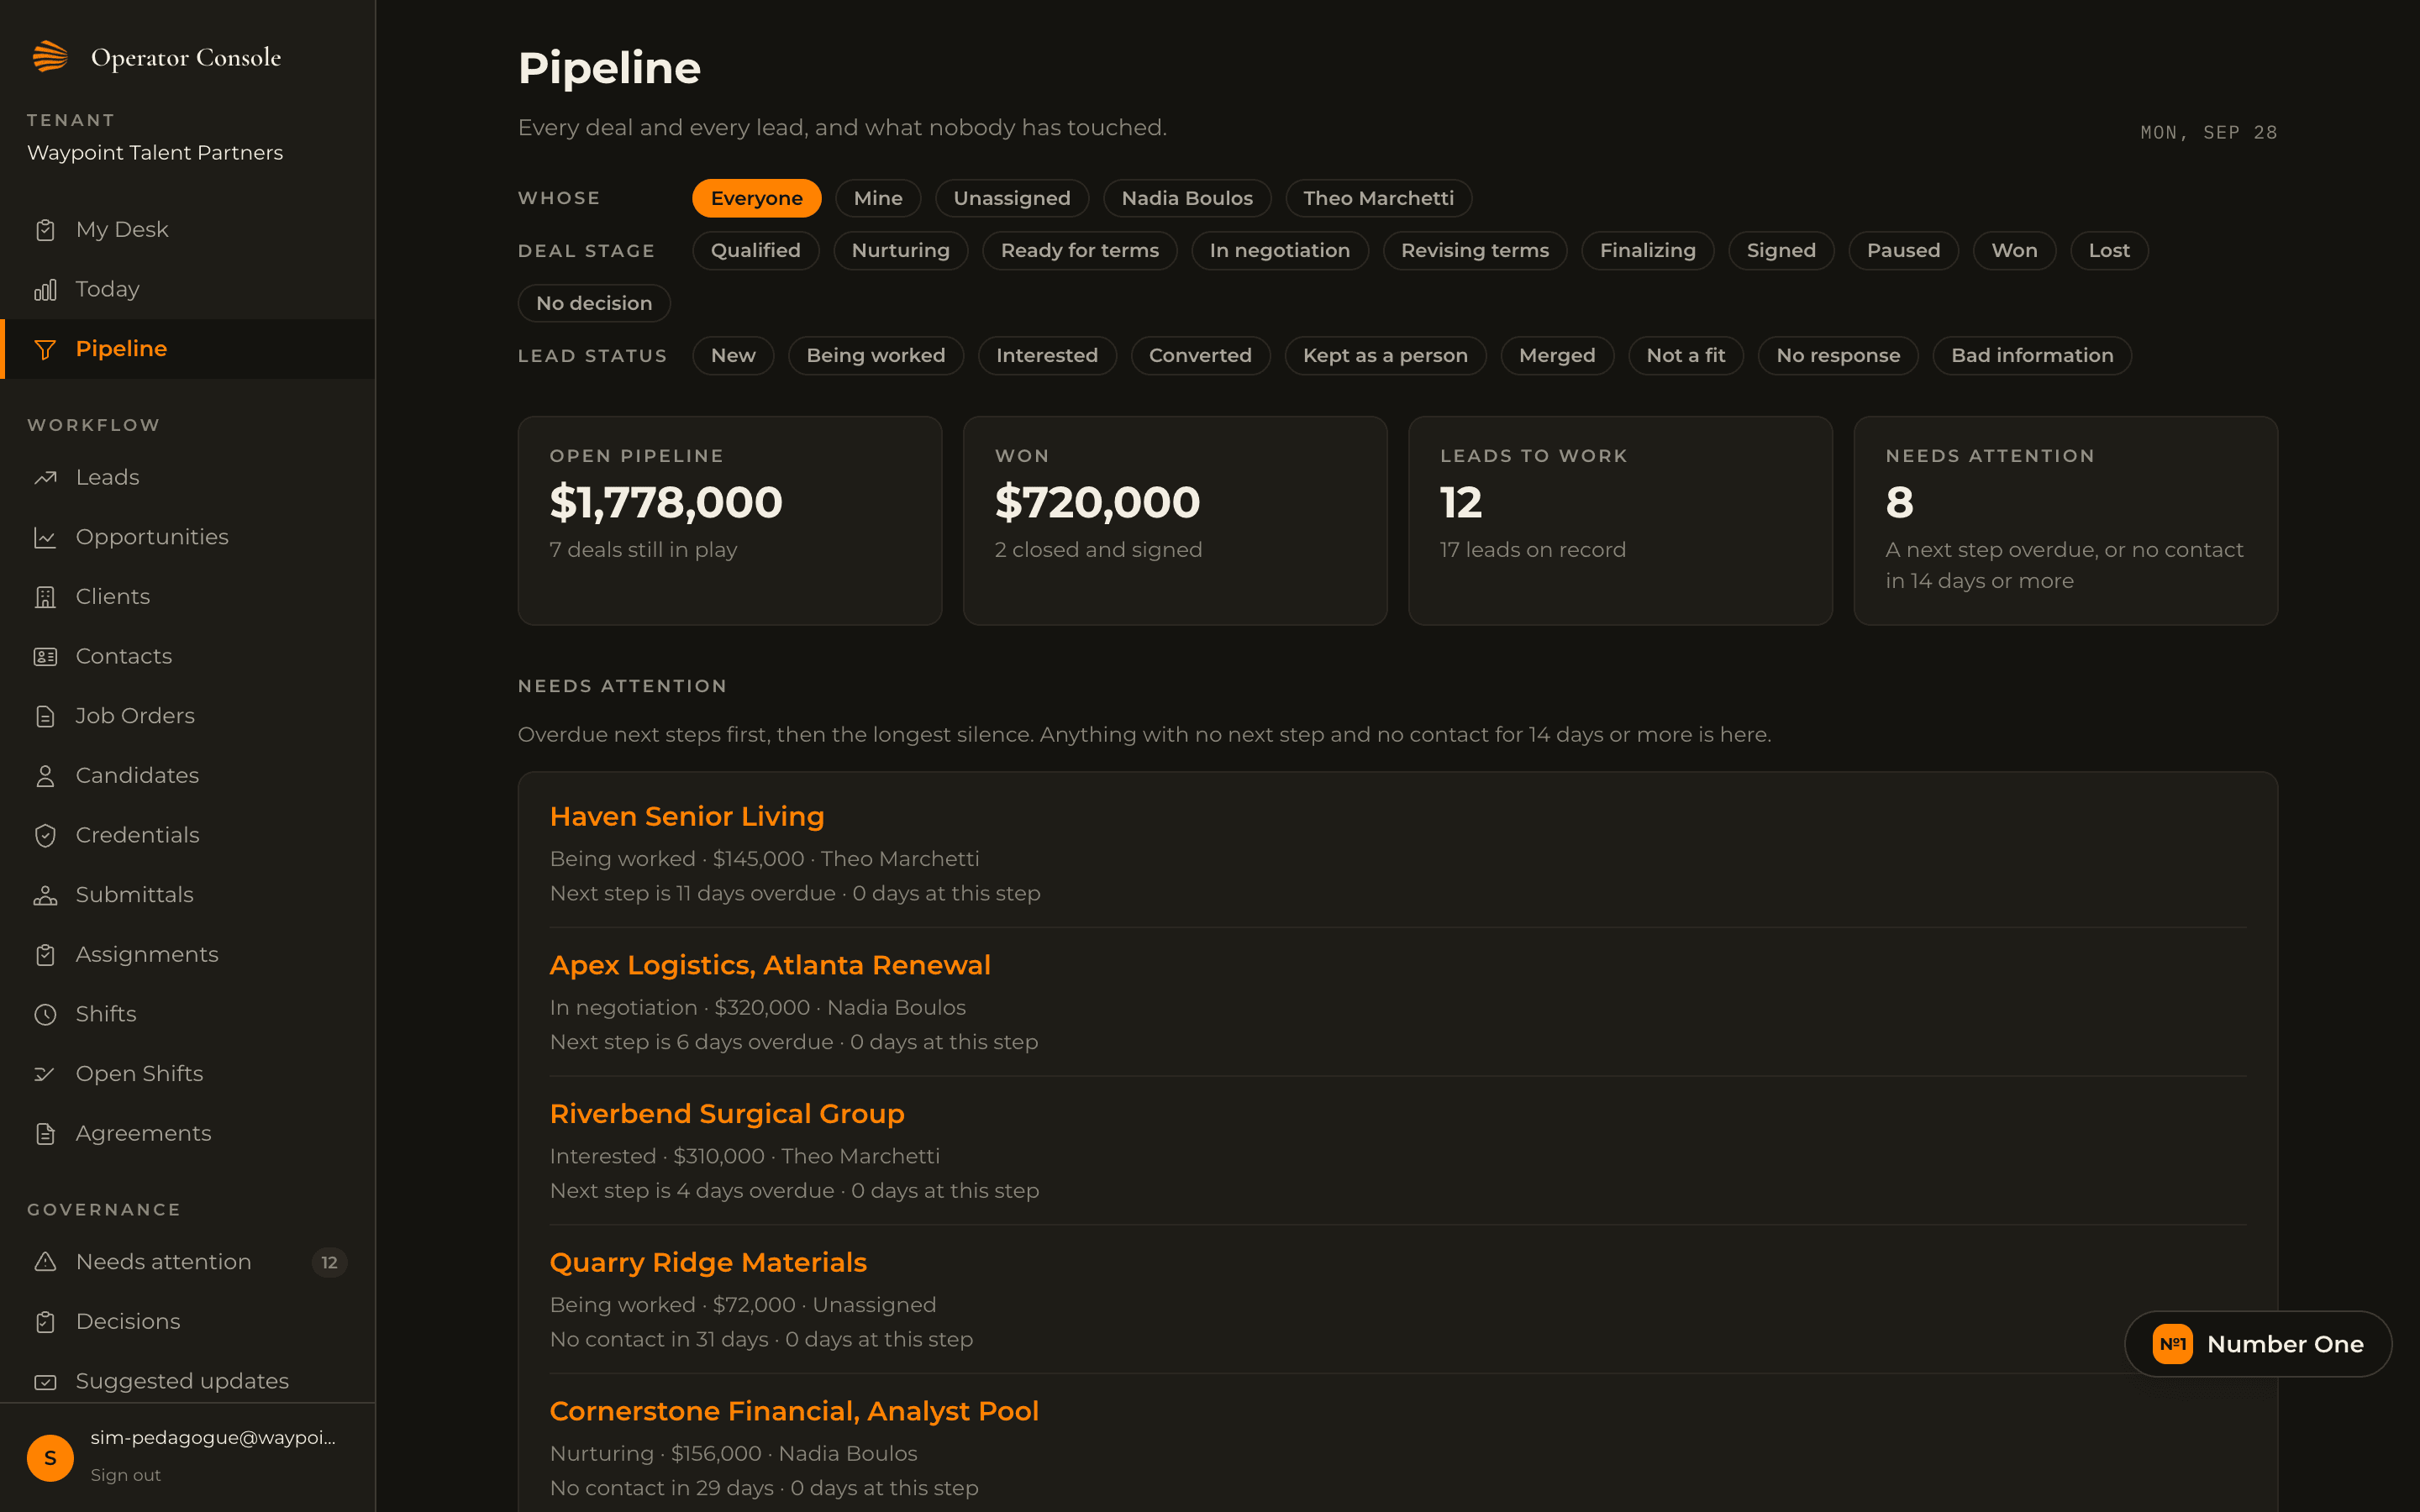The image size is (2420, 1512).
Task: Select the Everyone owner filter
Action: (x=756, y=198)
